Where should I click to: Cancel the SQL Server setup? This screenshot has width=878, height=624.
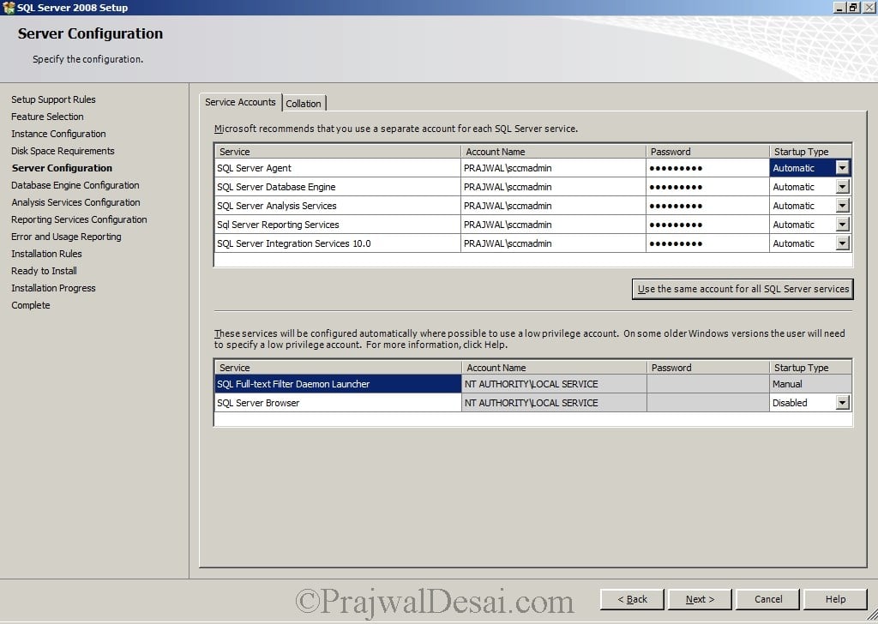tap(767, 599)
